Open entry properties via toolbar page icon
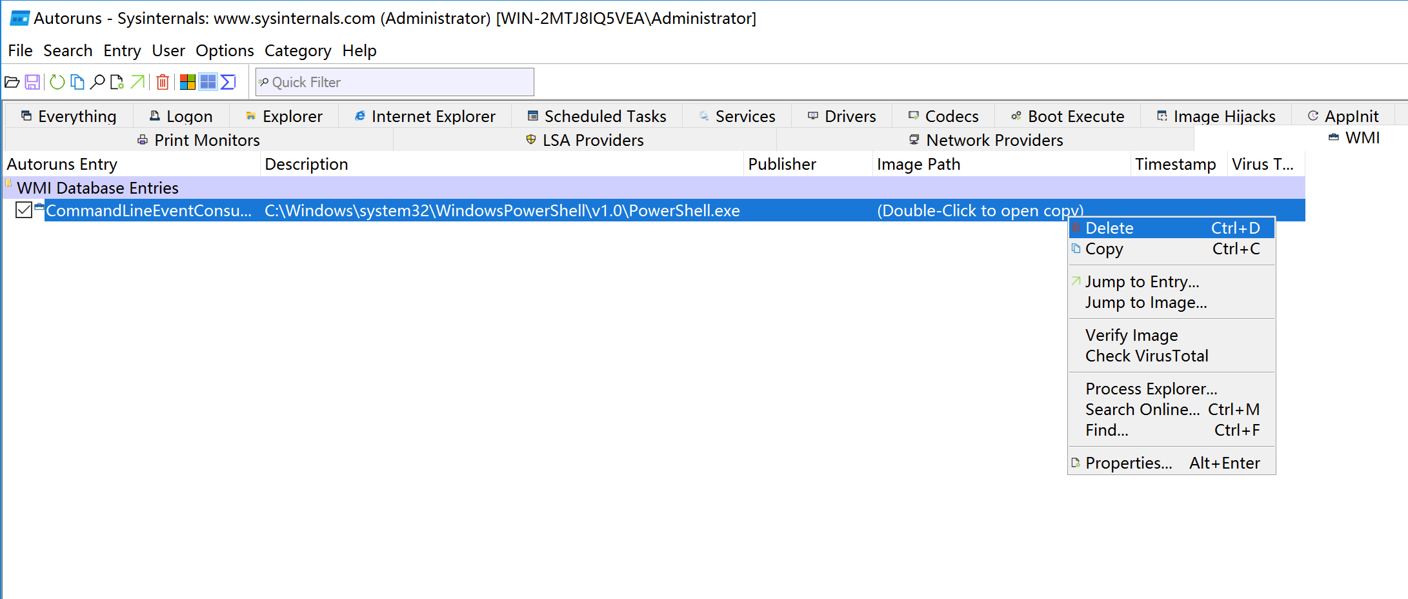1408x599 pixels. point(117,82)
